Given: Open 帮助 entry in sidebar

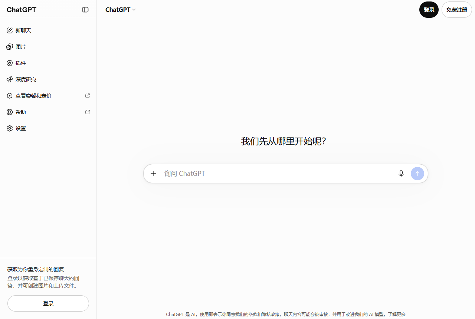Looking at the screenshot, I should click(48, 112).
